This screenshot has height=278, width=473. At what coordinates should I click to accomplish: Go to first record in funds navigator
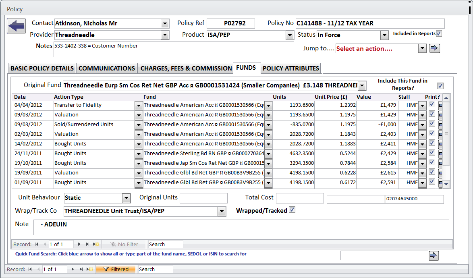(37, 244)
